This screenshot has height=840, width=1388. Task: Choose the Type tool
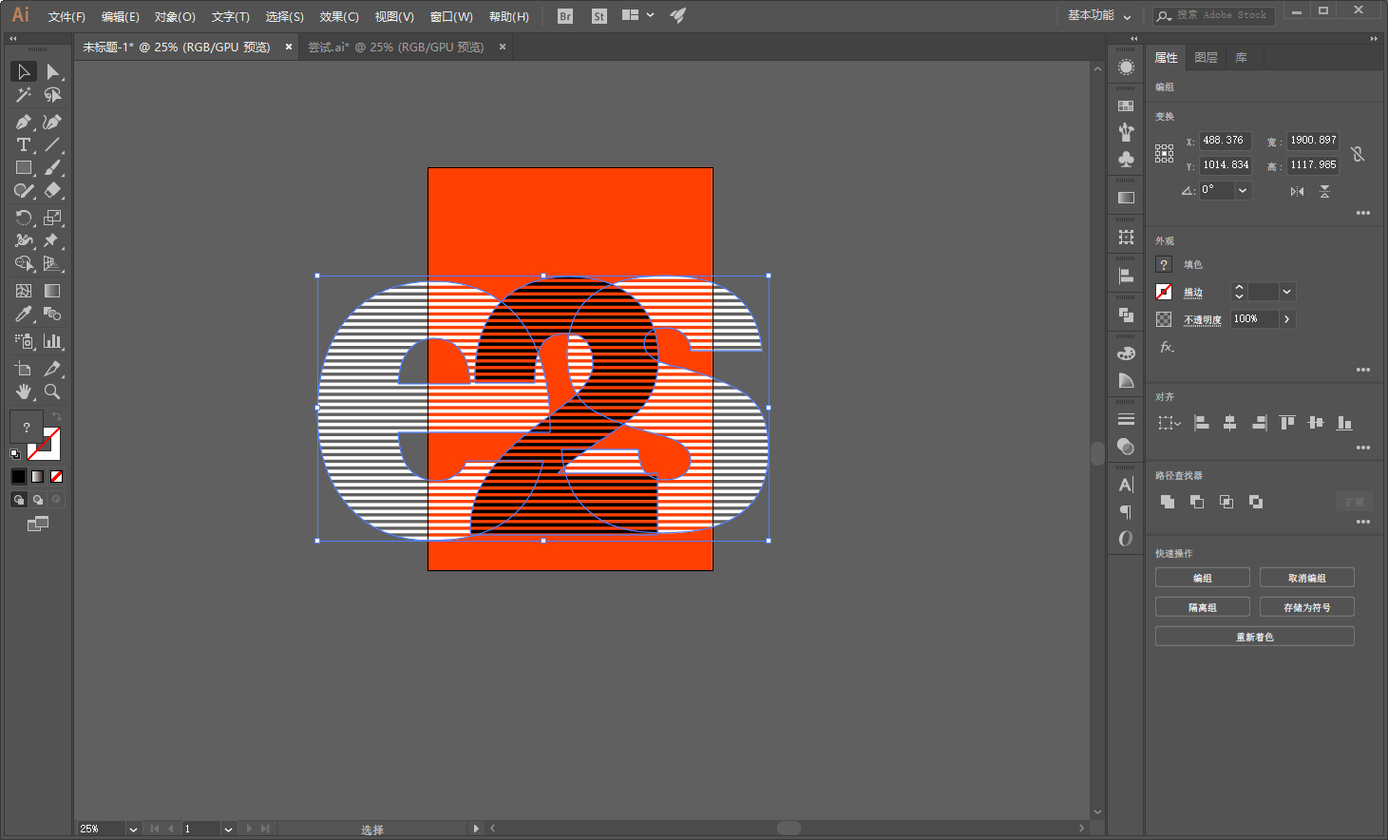(23, 144)
